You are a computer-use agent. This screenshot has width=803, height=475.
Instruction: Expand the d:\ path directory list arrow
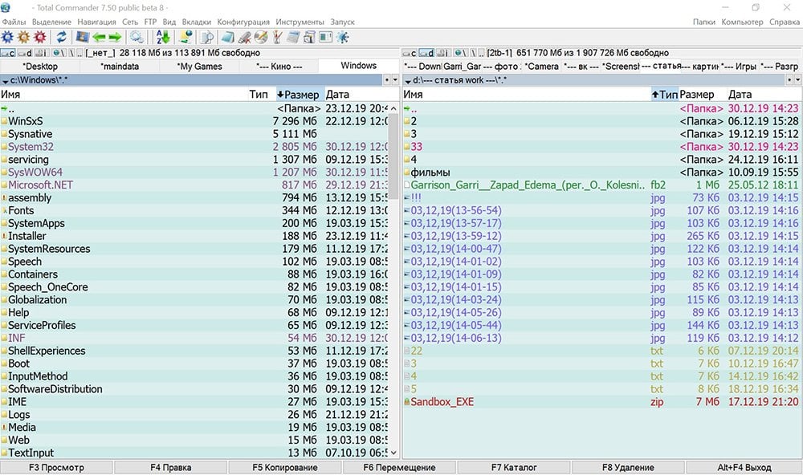[x=407, y=80]
